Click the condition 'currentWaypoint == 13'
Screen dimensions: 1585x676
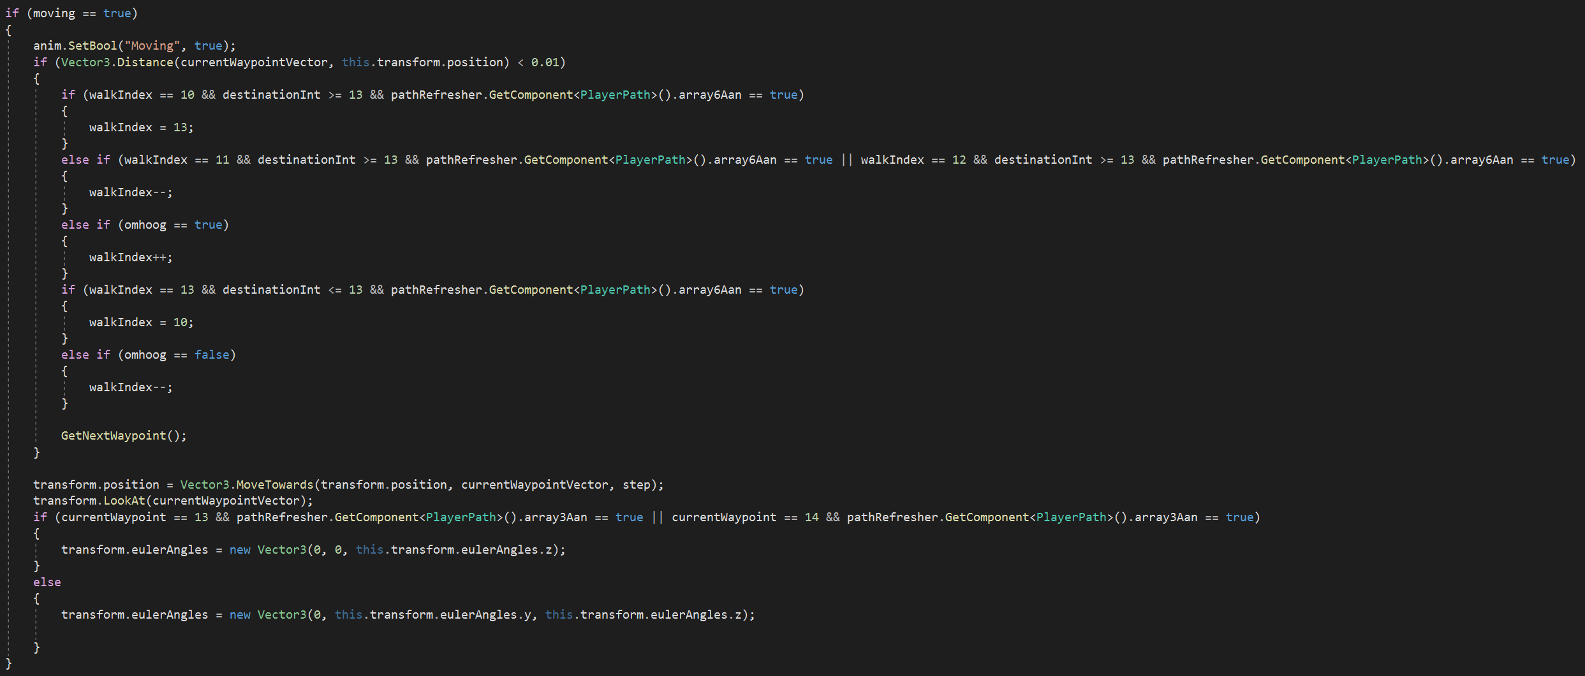135,517
